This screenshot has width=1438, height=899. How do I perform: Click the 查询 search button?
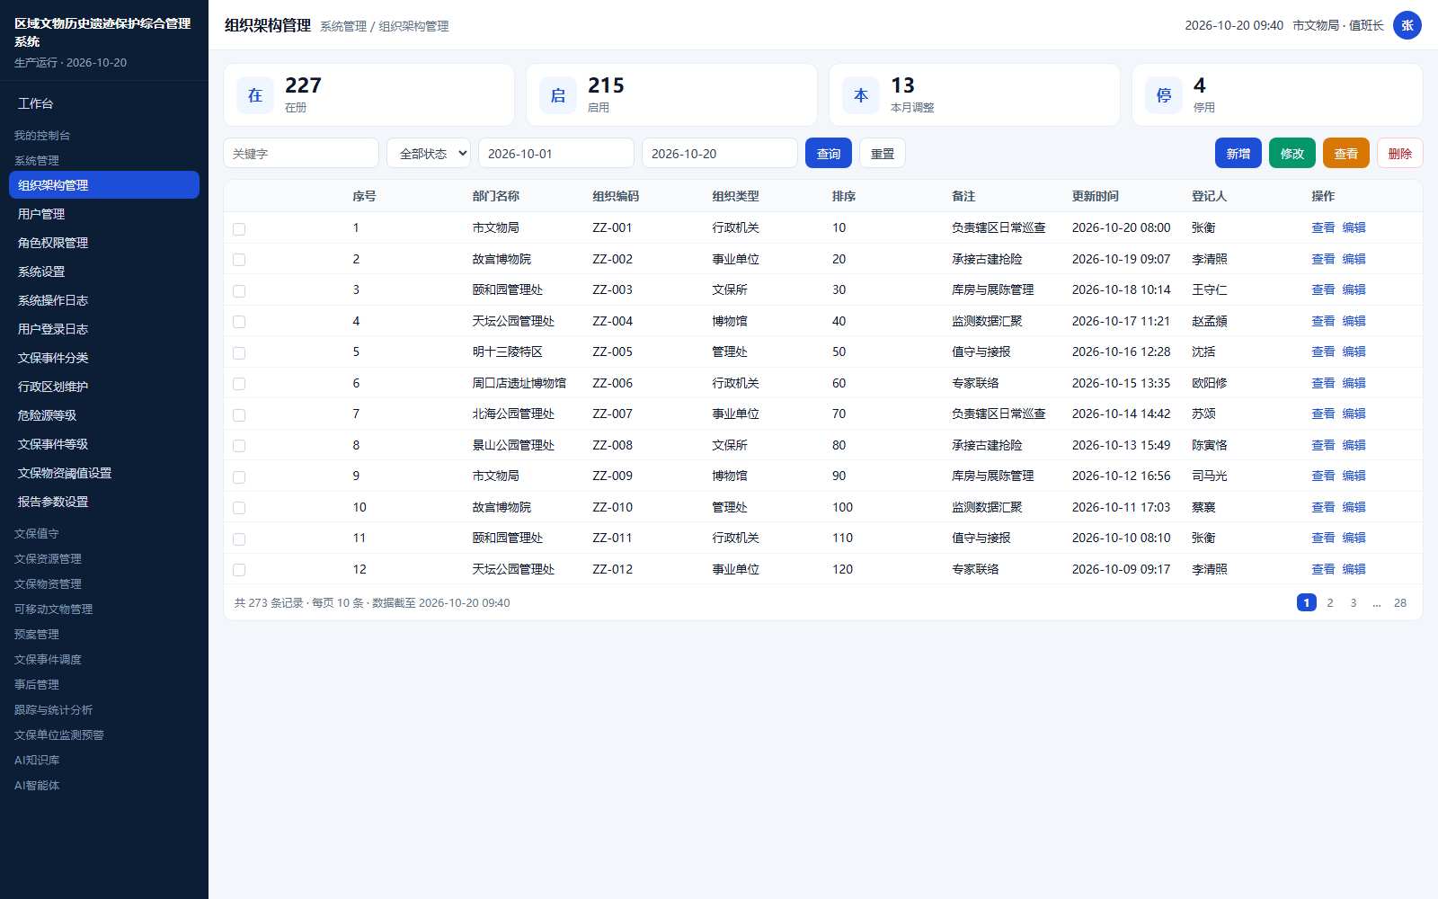[829, 153]
